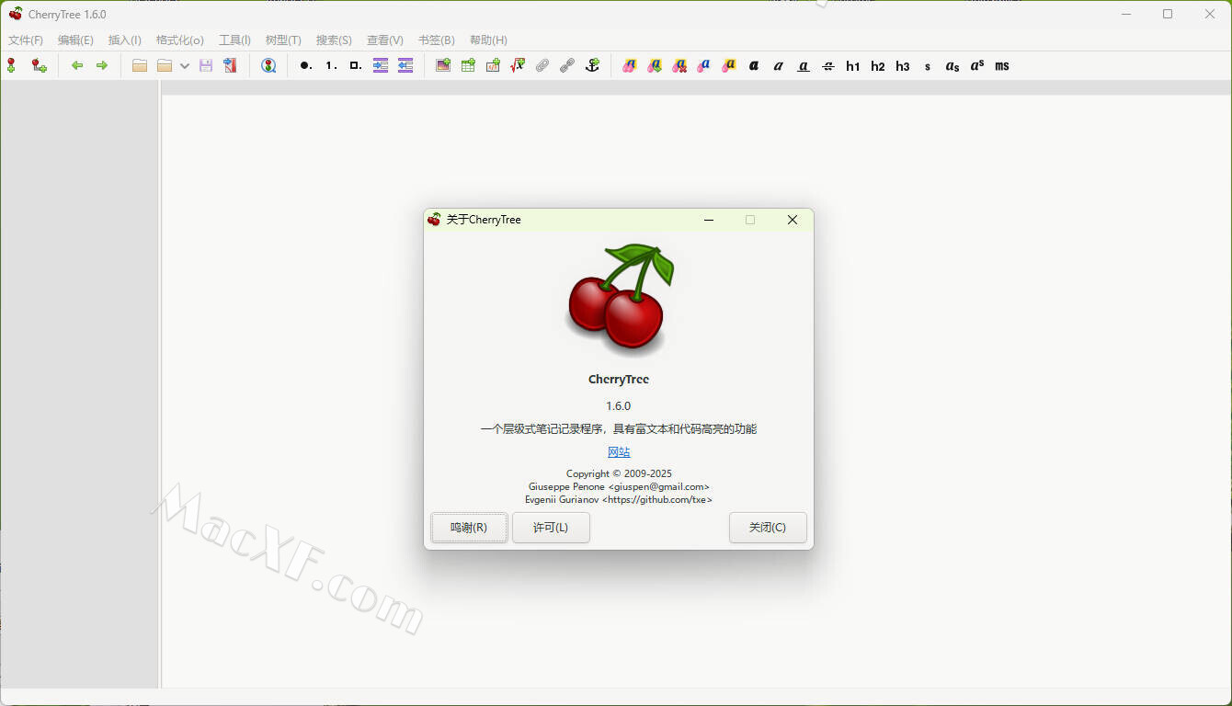Screen dimensions: 1232x706
Task: Click the 鸣谢(R) credits button
Action: click(469, 528)
